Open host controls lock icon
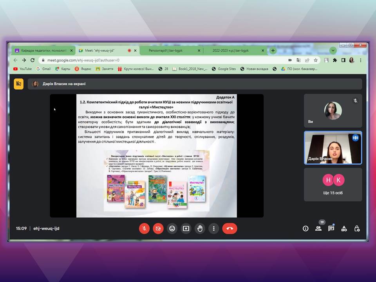 pos(357,228)
